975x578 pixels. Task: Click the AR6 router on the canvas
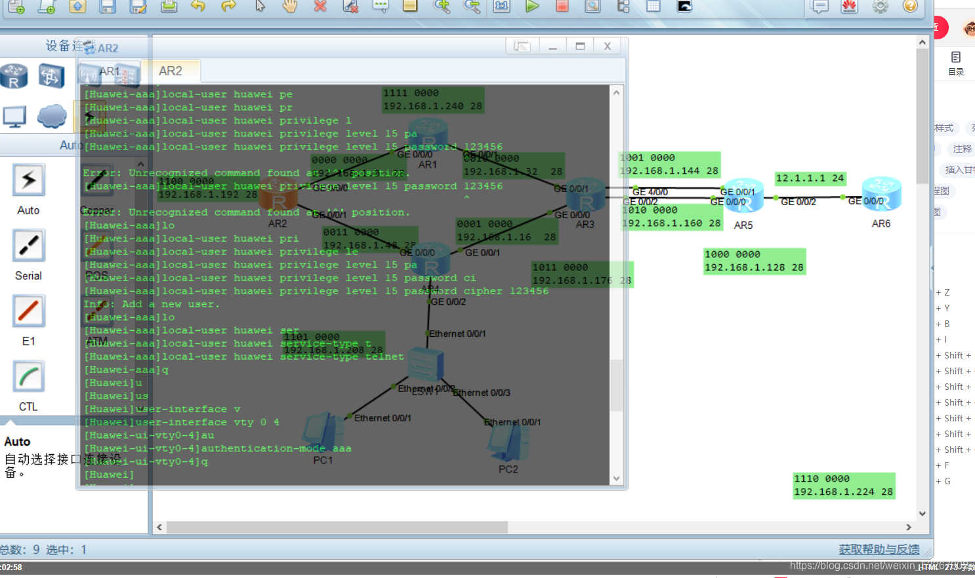coord(881,194)
